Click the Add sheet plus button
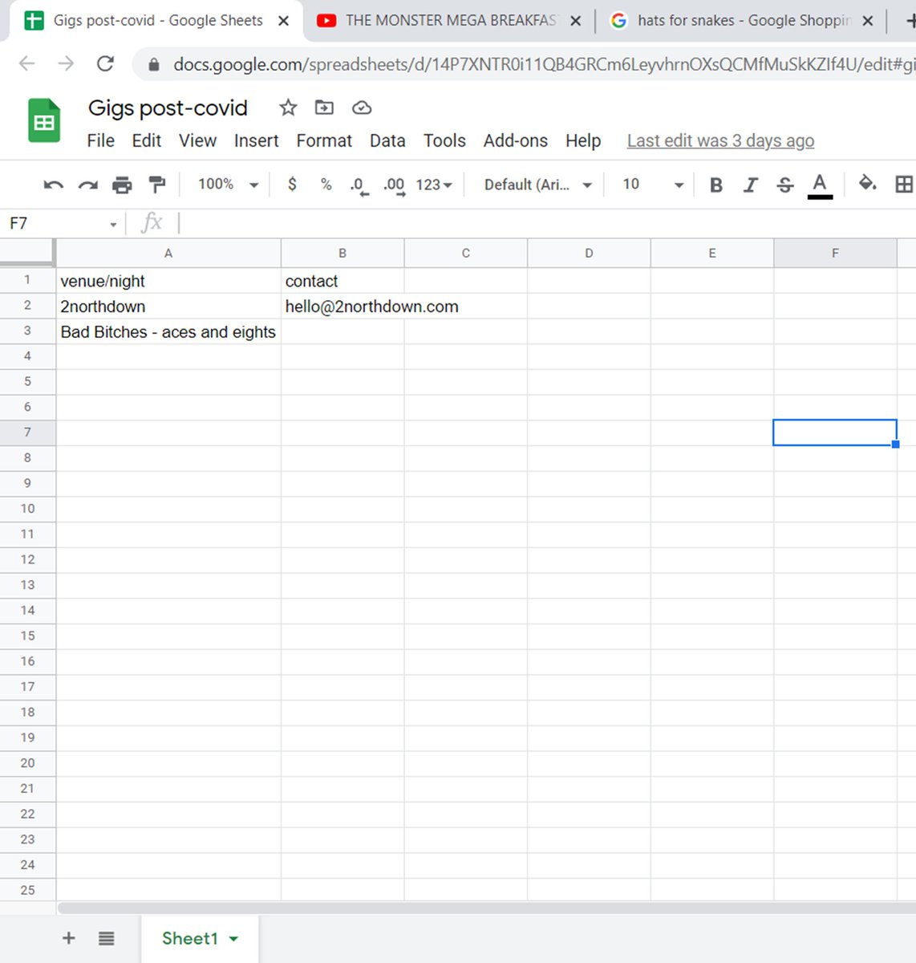916x963 pixels. [68, 937]
